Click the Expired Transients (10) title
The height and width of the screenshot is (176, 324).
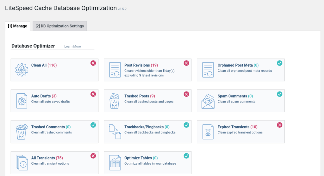click(x=237, y=127)
